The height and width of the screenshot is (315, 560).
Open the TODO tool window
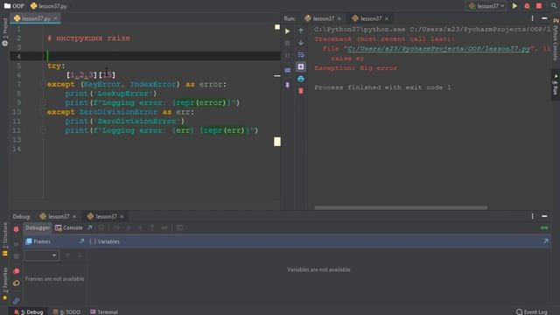click(66, 311)
